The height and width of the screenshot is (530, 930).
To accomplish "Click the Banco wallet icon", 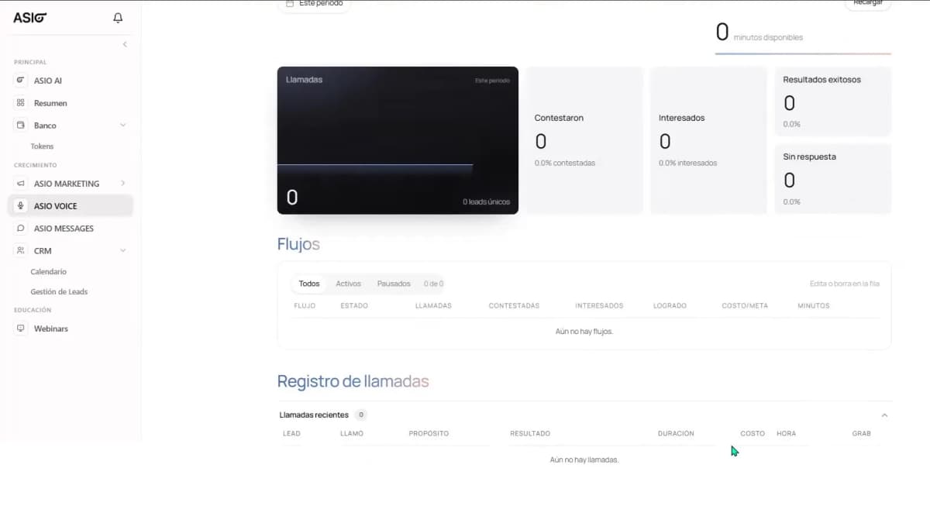I will tap(21, 126).
